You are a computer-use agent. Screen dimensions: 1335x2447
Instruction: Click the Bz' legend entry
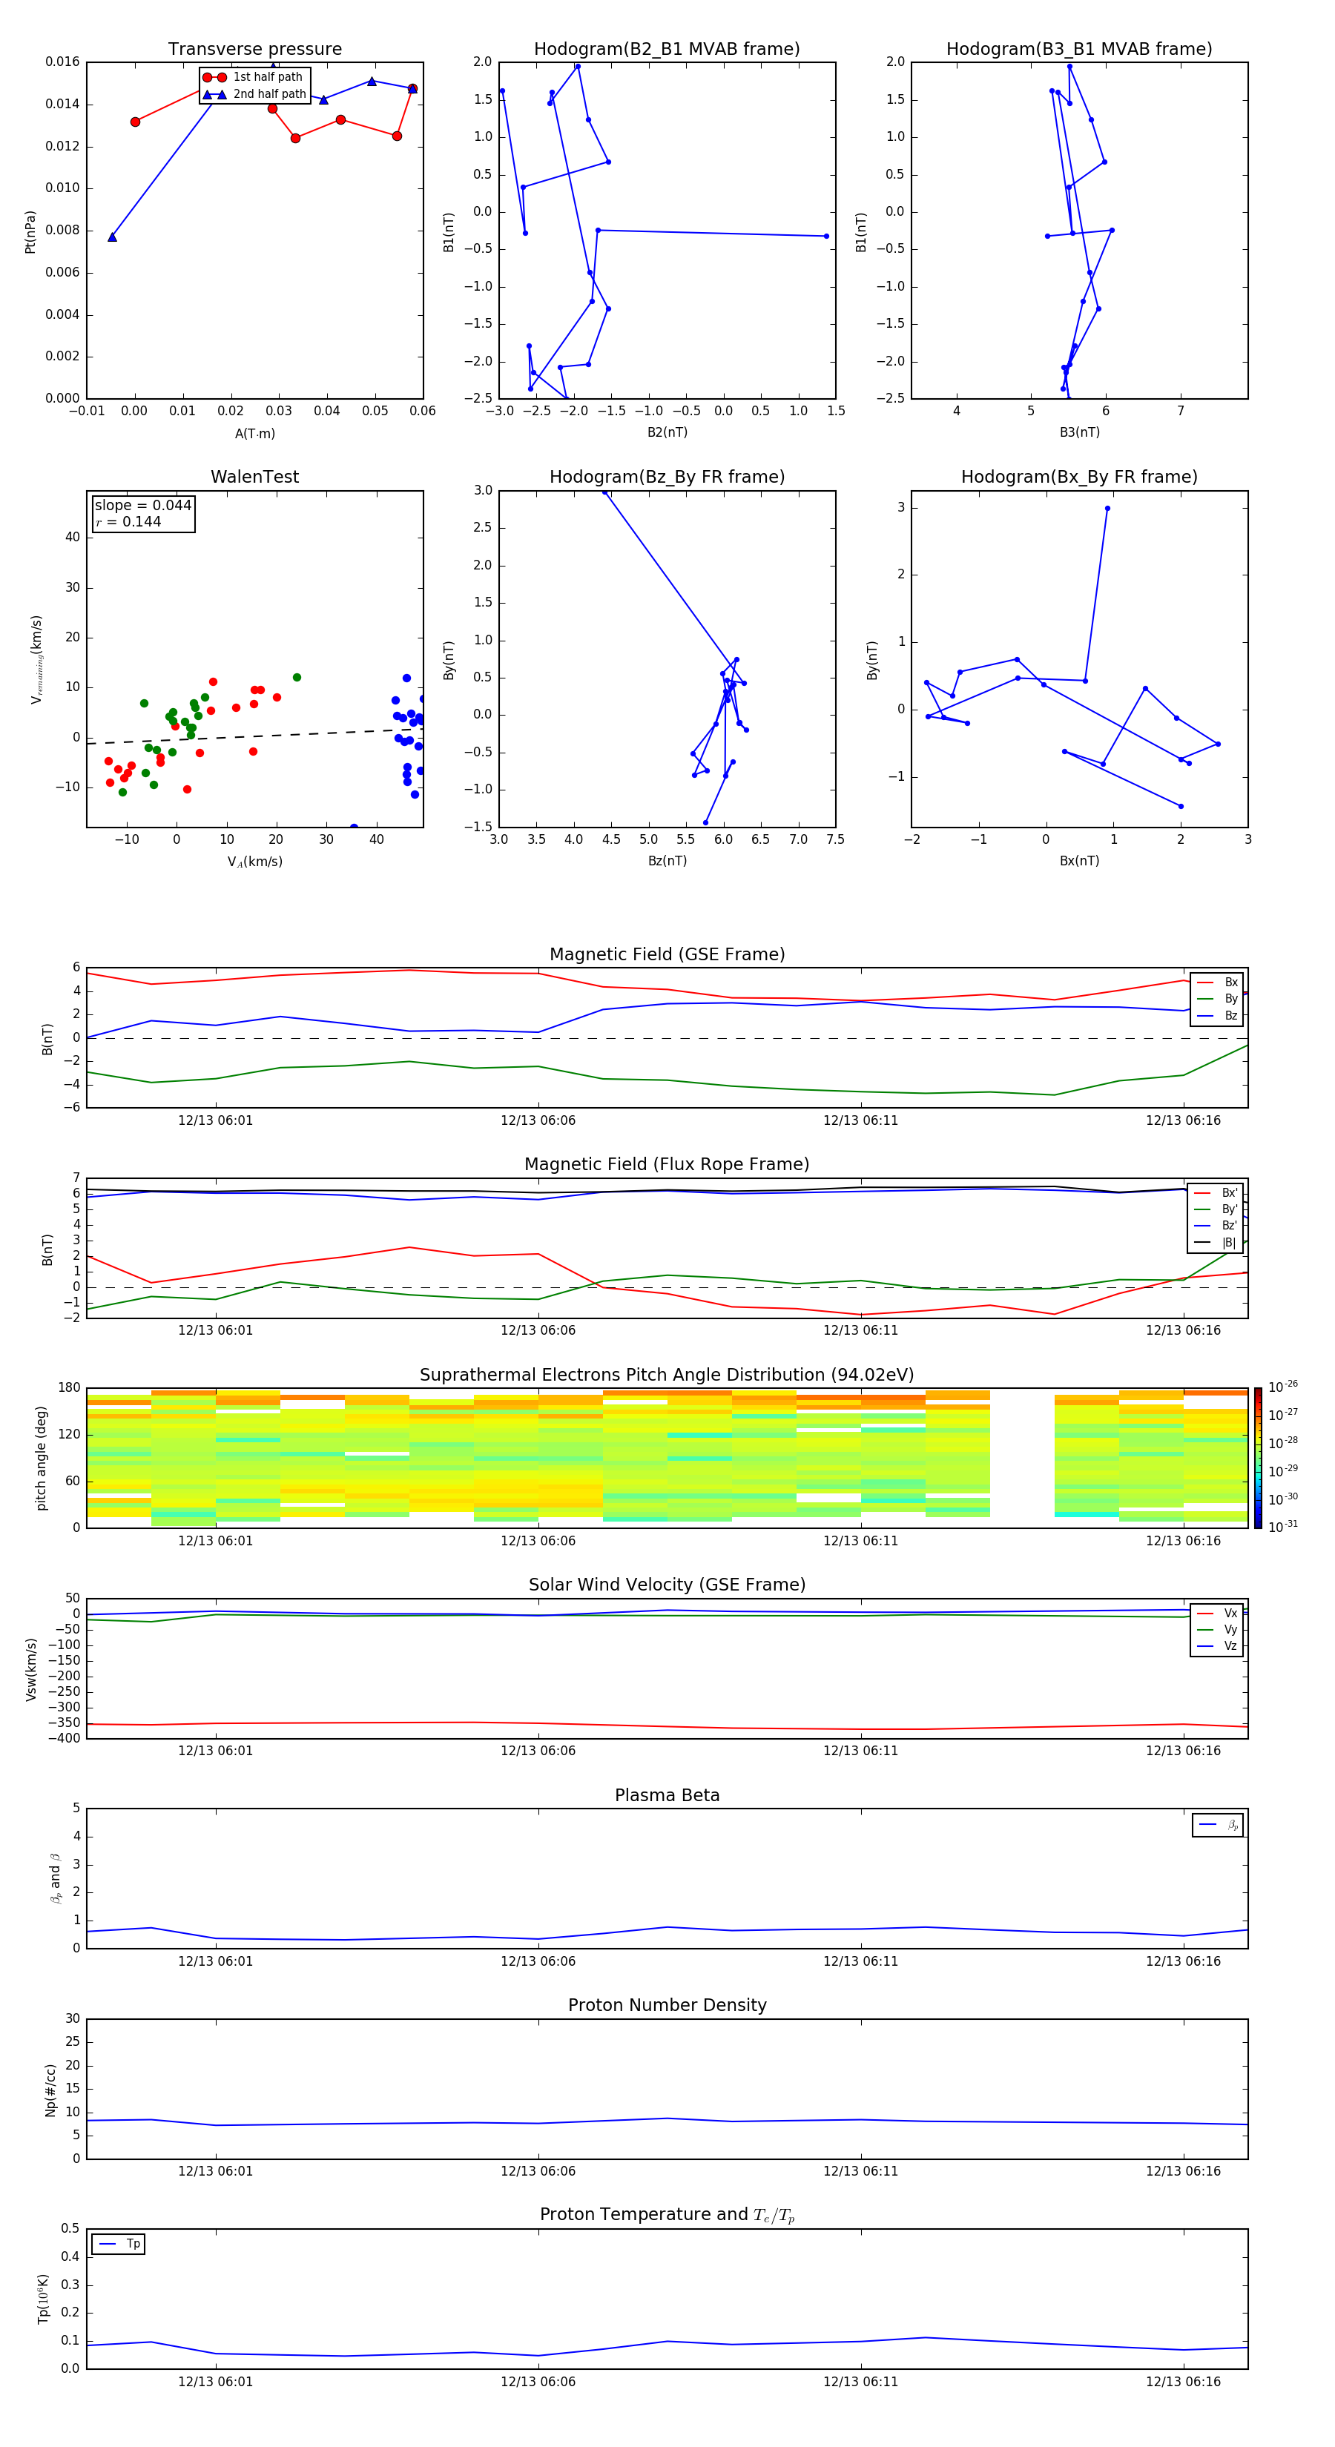coord(1216,1226)
